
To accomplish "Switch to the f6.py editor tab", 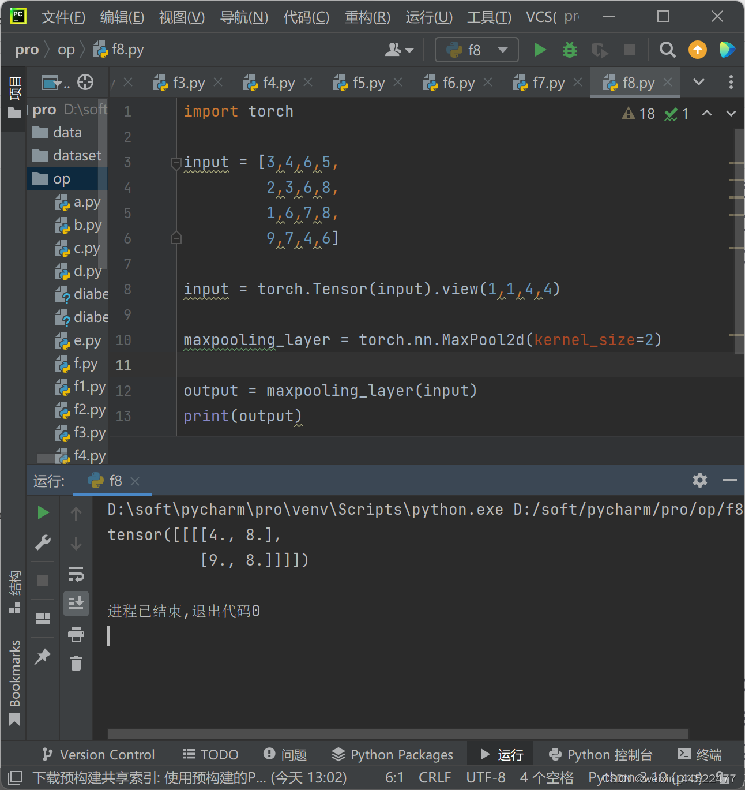I will pos(449,83).
